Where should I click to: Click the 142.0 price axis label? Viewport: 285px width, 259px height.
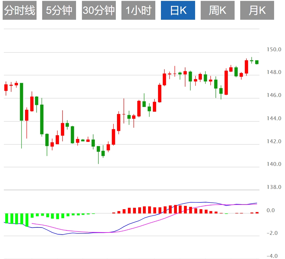click(x=274, y=141)
